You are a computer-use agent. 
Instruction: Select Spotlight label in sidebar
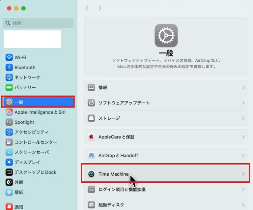(x=24, y=122)
